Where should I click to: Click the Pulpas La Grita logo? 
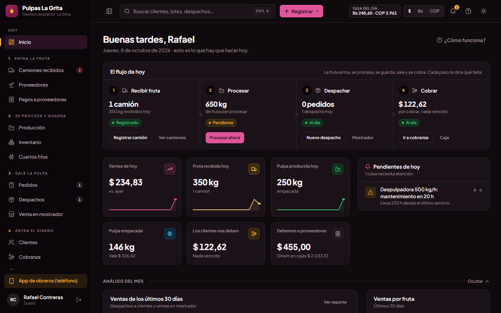tap(12, 11)
